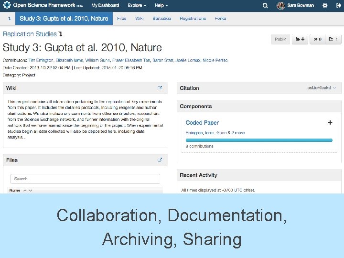The image size is (344, 258).
Task: Go up to parent project arrow icon
Action: coord(9,19)
